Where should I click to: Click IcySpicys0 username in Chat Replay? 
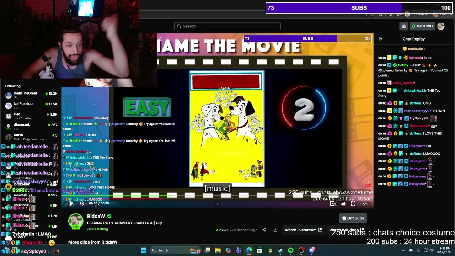pos(419,118)
